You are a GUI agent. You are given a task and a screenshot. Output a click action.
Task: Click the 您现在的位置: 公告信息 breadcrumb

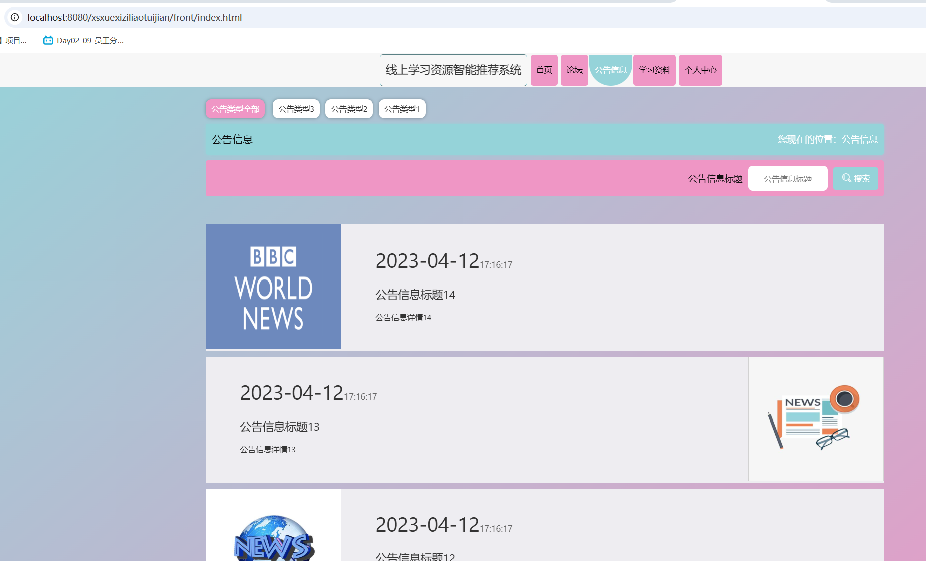(x=828, y=139)
